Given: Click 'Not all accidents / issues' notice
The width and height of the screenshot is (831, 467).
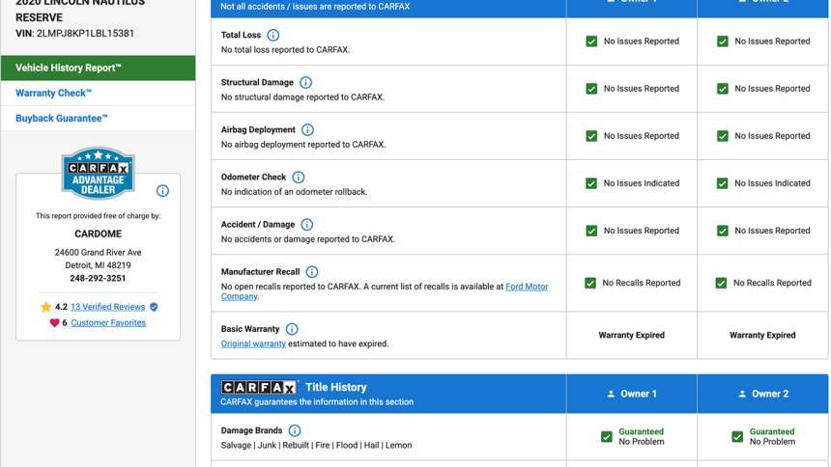Looking at the screenshot, I should point(315,7).
